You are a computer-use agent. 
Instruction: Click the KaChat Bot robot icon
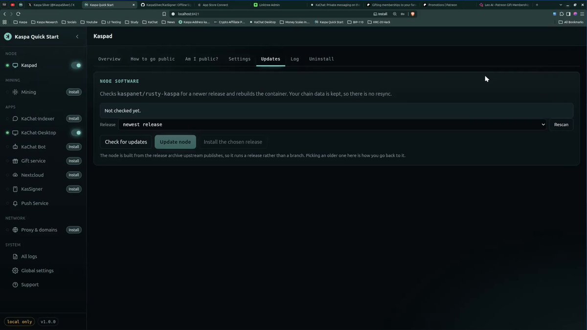(15, 147)
